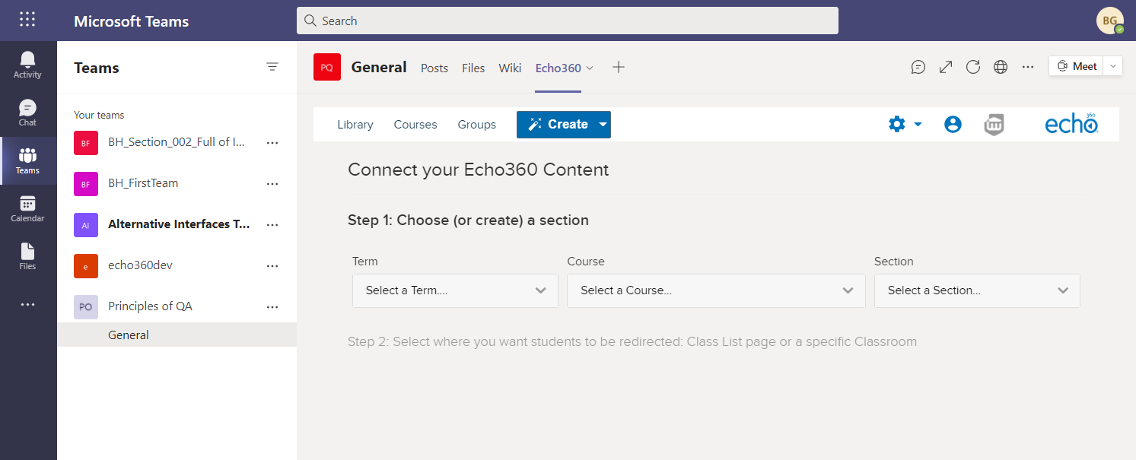
Task: Click the Your teams label
Action: point(99,115)
